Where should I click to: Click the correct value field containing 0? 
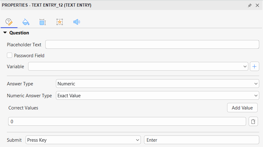[x=127, y=121]
